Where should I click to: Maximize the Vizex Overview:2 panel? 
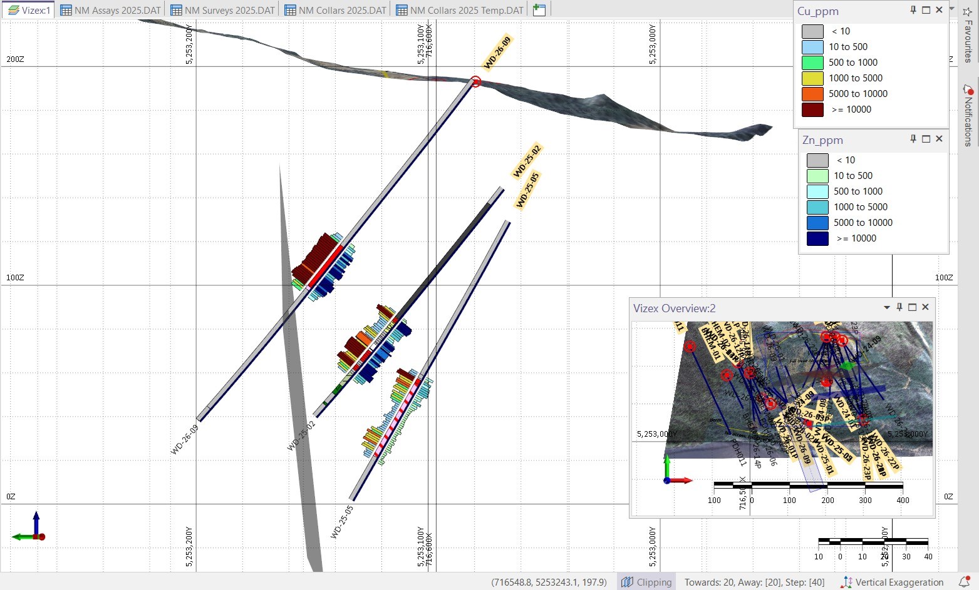pyautogui.click(x=912, y=307)
